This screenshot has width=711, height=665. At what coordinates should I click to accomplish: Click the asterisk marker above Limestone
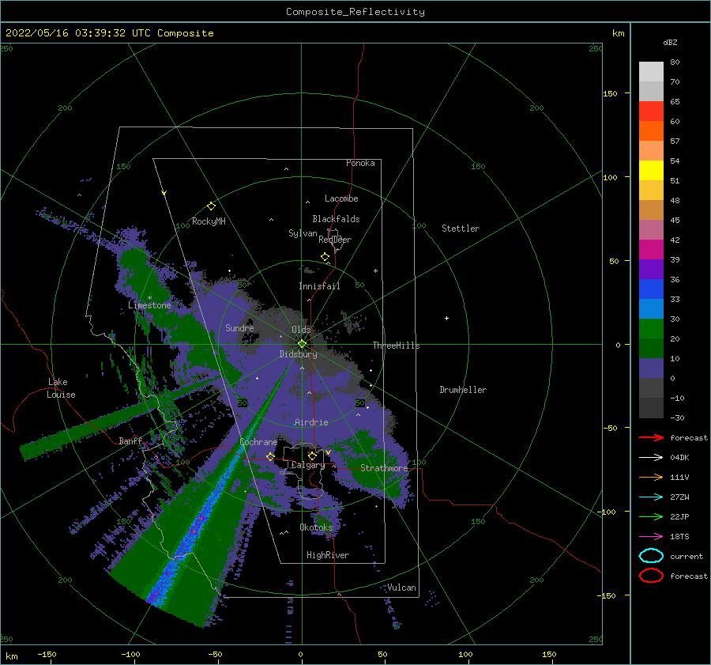pyautogui.click(x=149, y=298)
